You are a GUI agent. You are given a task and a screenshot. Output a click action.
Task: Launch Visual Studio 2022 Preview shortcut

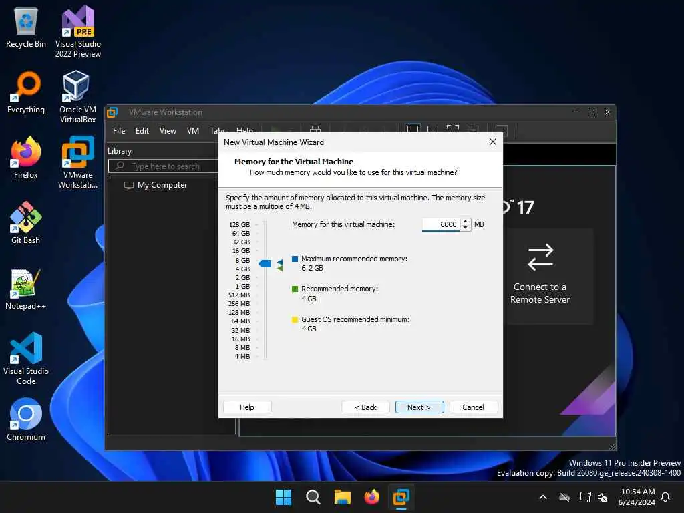(x=77, y=31)
